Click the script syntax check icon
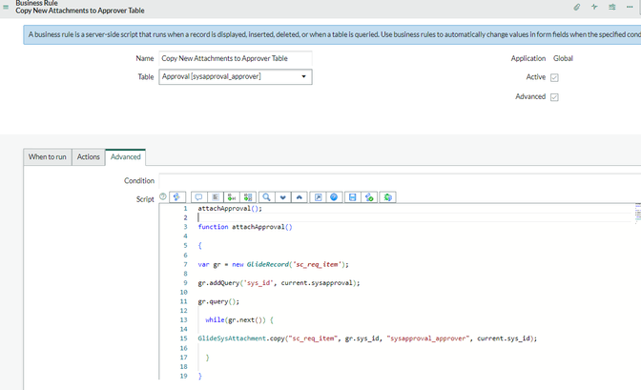Screen dimensions: 641x390 [369, 197]
